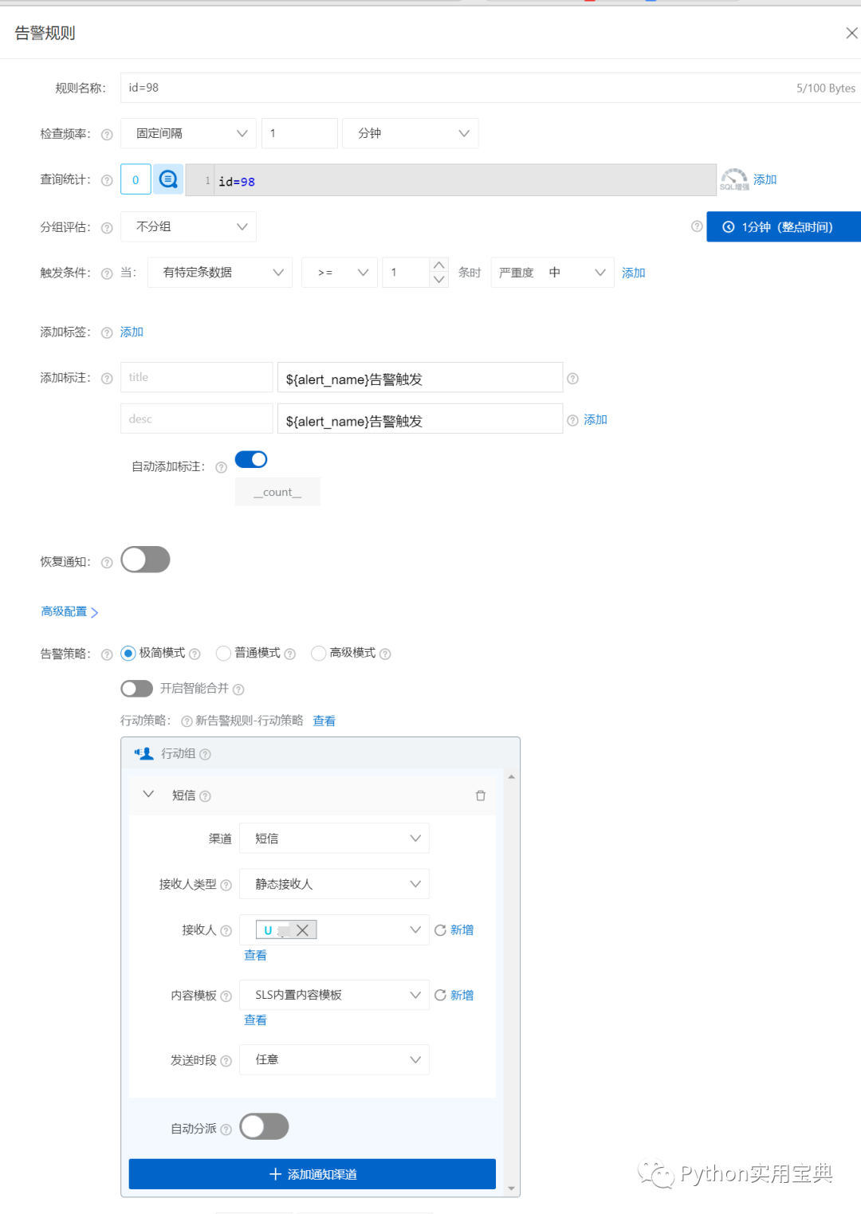This screenshot has height=1214, width=861.
Task: Click 添加 link after severity dropdown
Action: (x=634, y=273)
